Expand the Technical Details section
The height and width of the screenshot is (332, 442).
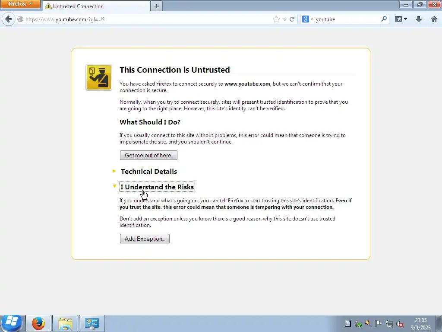click(x=149, y=171)
